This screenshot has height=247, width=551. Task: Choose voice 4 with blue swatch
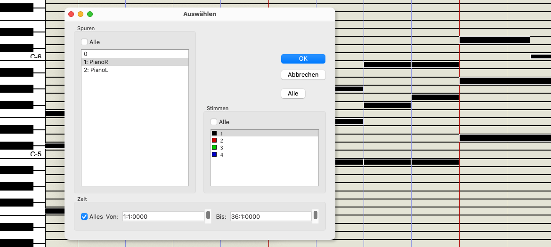coord(264,155)
